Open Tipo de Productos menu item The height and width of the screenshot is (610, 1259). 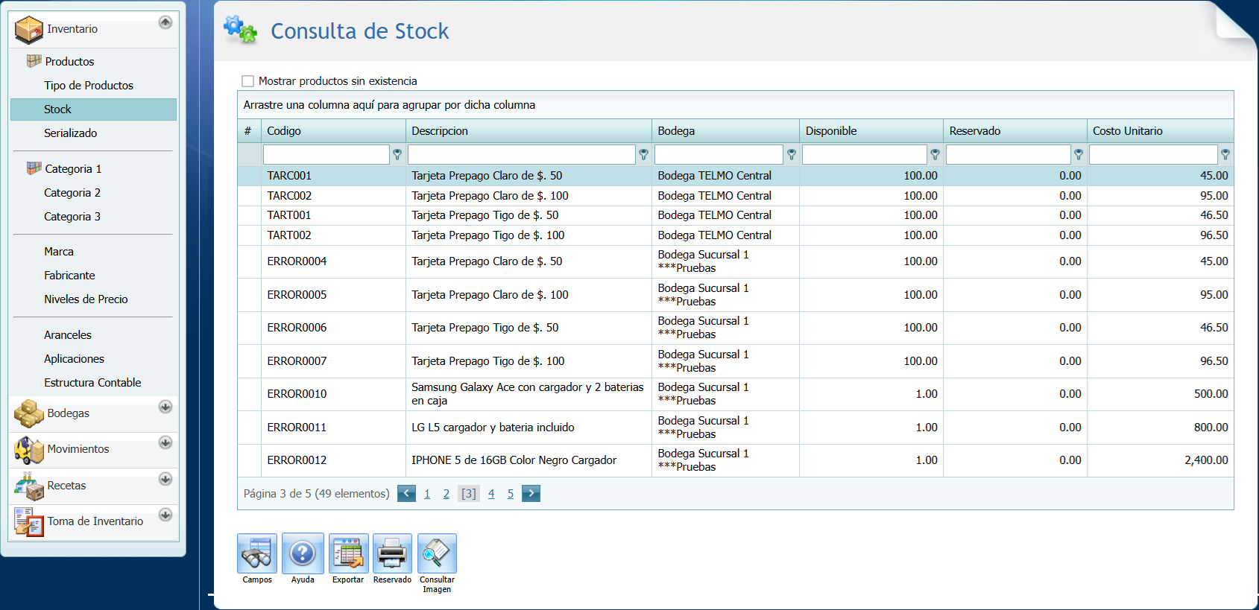coord(89,86)
